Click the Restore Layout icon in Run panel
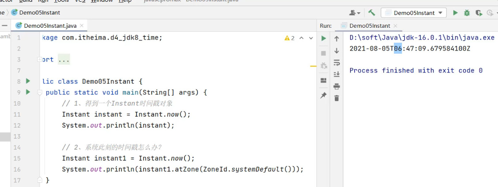Image resolution: width=498 pixels, height=187 pixels. point(324,80)
